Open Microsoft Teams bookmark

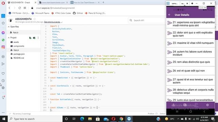pyautogui.click(x=41, y=13)
